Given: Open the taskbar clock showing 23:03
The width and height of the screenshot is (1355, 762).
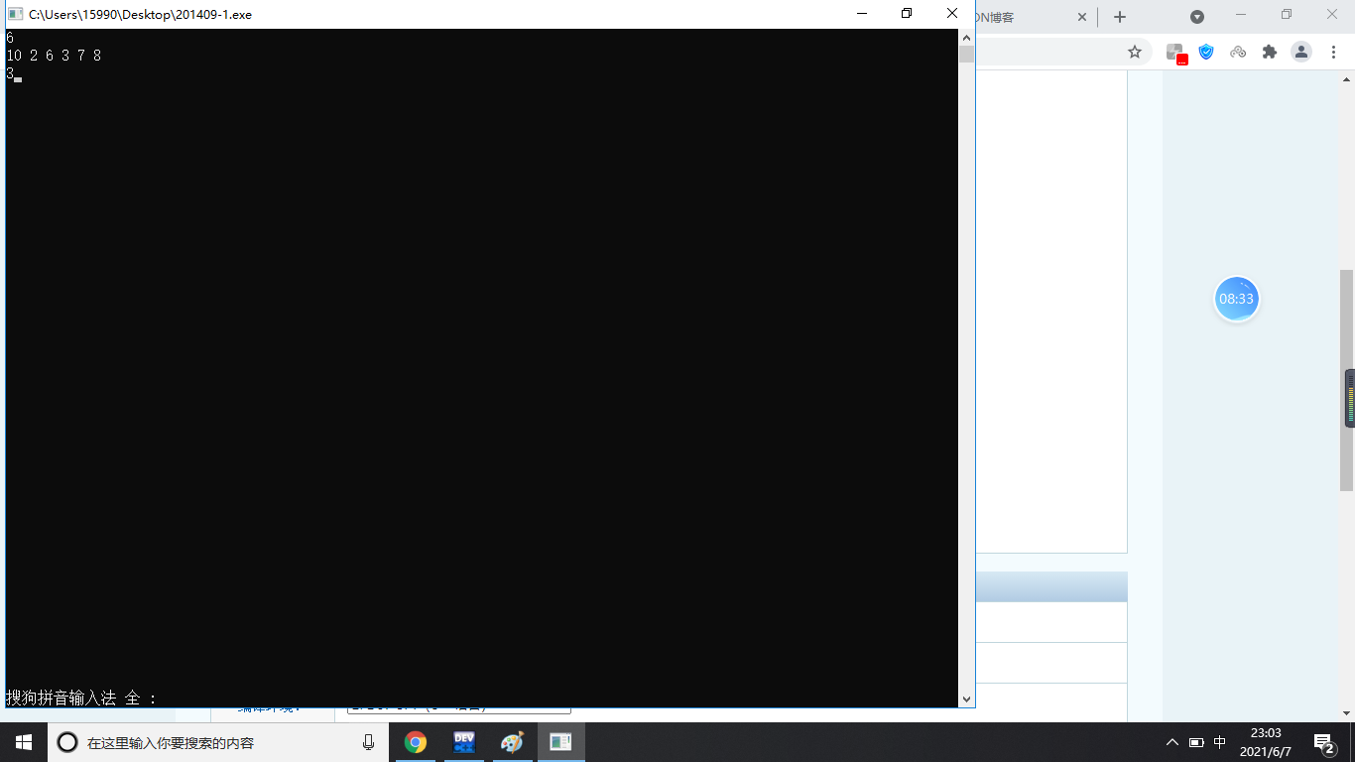Looking at the screenshot, I should [x=1266, y=742].
